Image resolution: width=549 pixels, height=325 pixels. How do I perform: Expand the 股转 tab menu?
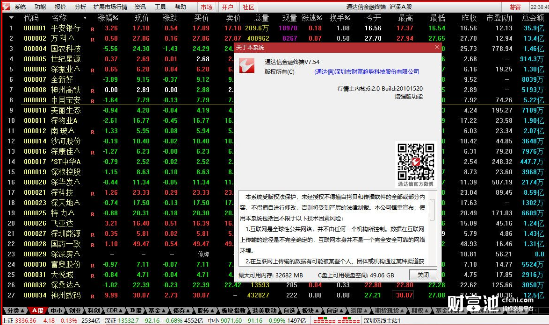point(206,311)
